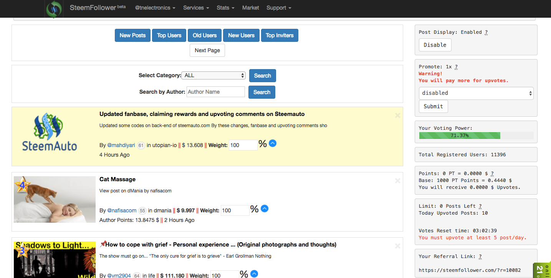Show Top Inviters list
The image size is (551, 278).
point(280,35)
